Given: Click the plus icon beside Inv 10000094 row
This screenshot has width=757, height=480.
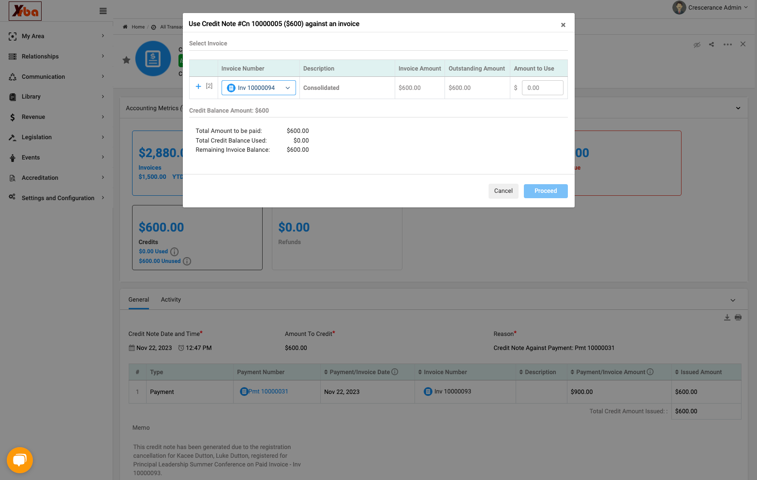Looking at the screenshot, I should point(198,87).
